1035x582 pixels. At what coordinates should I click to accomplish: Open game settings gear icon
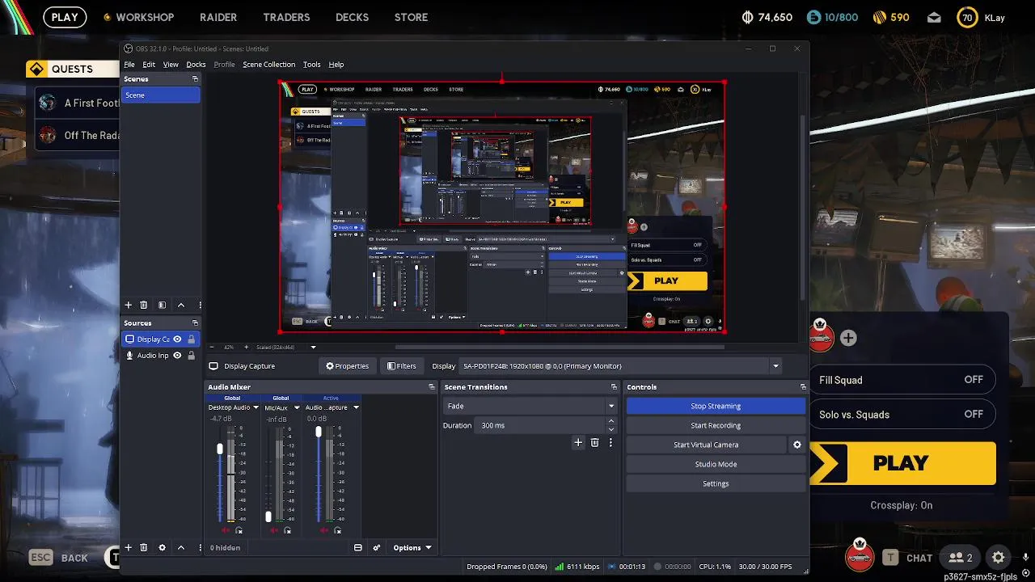tap(999, 558)
